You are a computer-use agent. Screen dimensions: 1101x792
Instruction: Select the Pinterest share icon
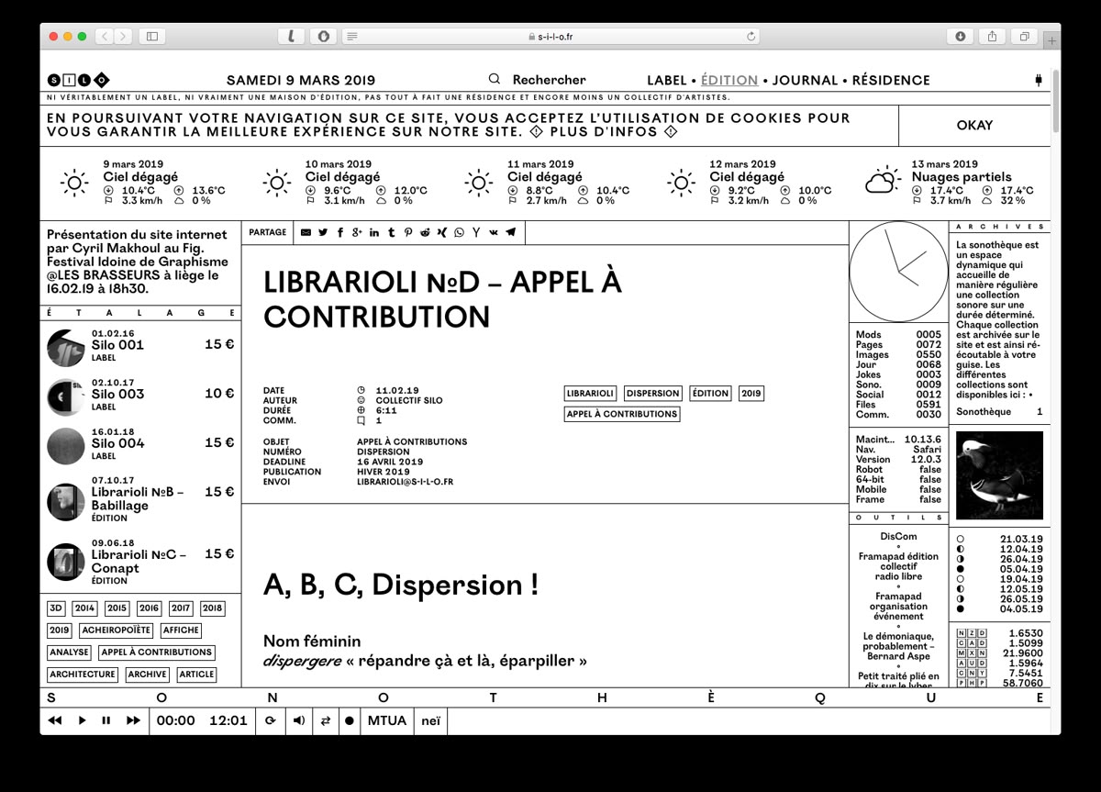pyautogui.click(x=408, y=232)
